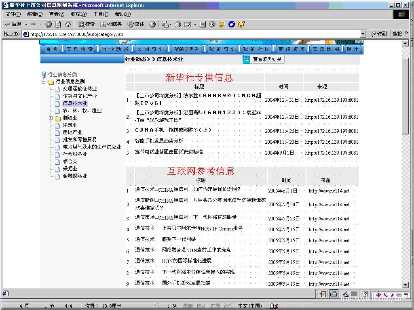Screen dimensions: 414x310
Task: Click the Home icon in the toolbar
Action: 67,24
